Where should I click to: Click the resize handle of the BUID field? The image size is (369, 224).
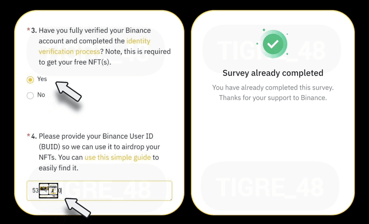171,199
